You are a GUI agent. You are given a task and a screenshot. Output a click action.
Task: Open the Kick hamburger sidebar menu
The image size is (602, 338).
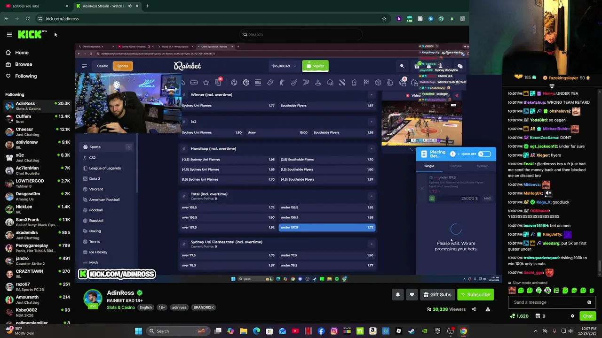pos(9,34)
